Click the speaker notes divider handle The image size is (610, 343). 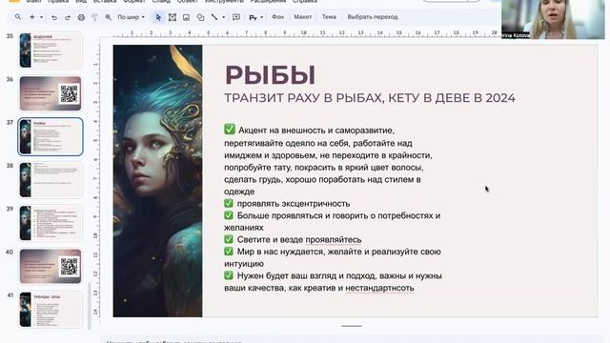point(352,326)
